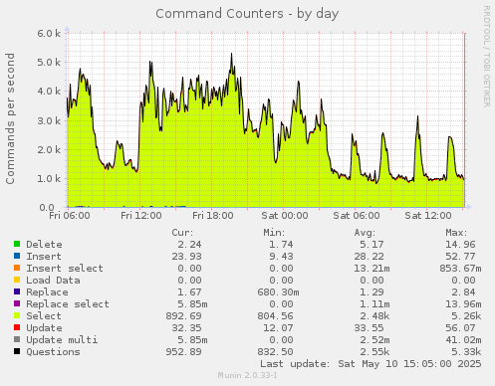Click the Select max value 5.26k
Viewport: 495px width, 386px height.
point(466,316)
